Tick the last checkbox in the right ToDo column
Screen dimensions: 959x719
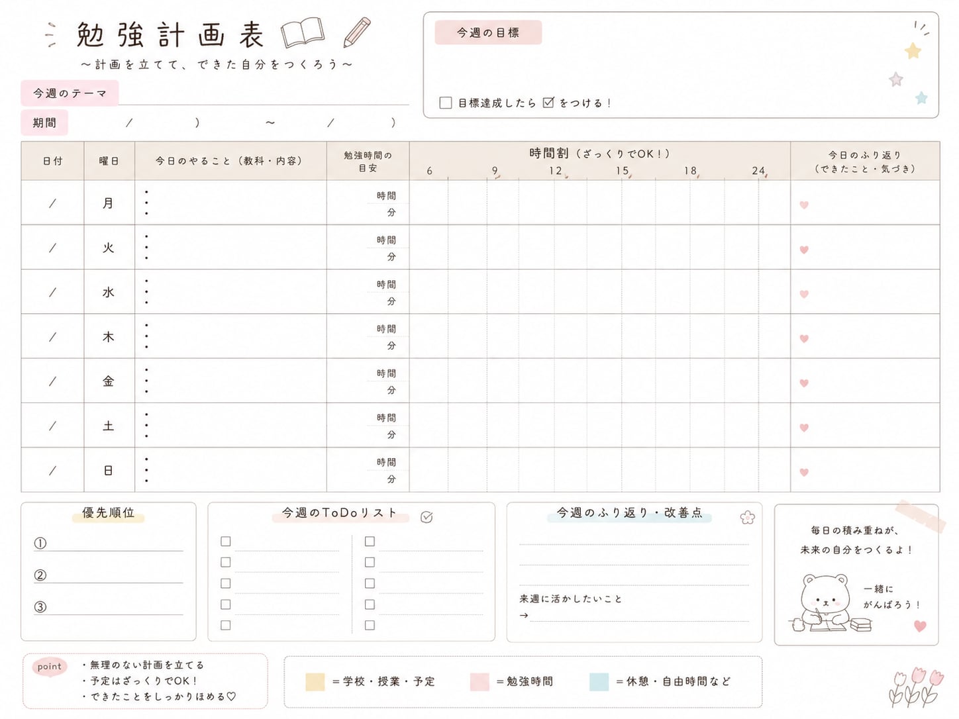[x=370, y=625]
